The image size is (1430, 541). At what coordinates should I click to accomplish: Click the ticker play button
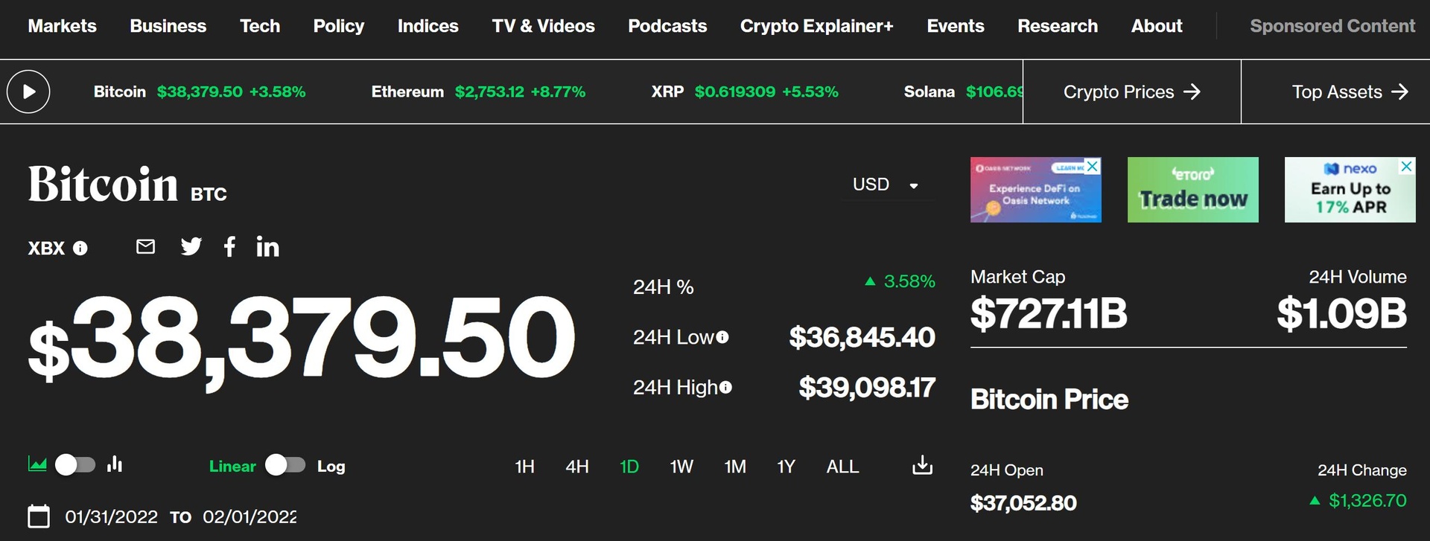[28, 92]
